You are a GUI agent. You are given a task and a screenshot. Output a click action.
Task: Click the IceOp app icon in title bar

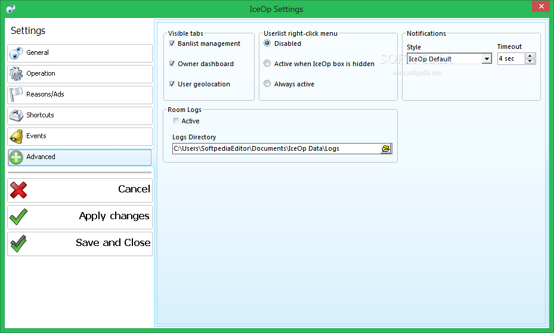pyautogui.click(x=11, y=9)
